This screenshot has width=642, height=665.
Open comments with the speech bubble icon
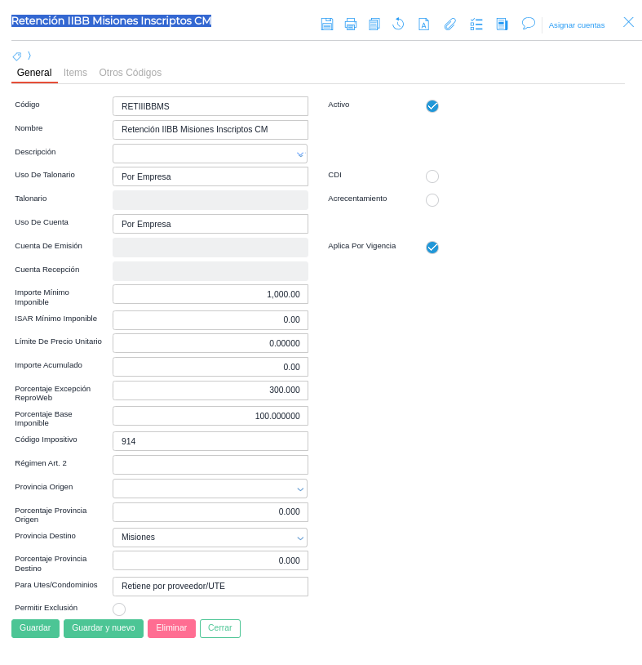click(529, 24)
